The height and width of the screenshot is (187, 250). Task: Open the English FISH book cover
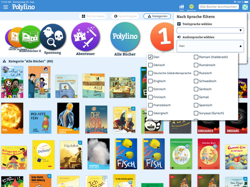pos(154,154)
